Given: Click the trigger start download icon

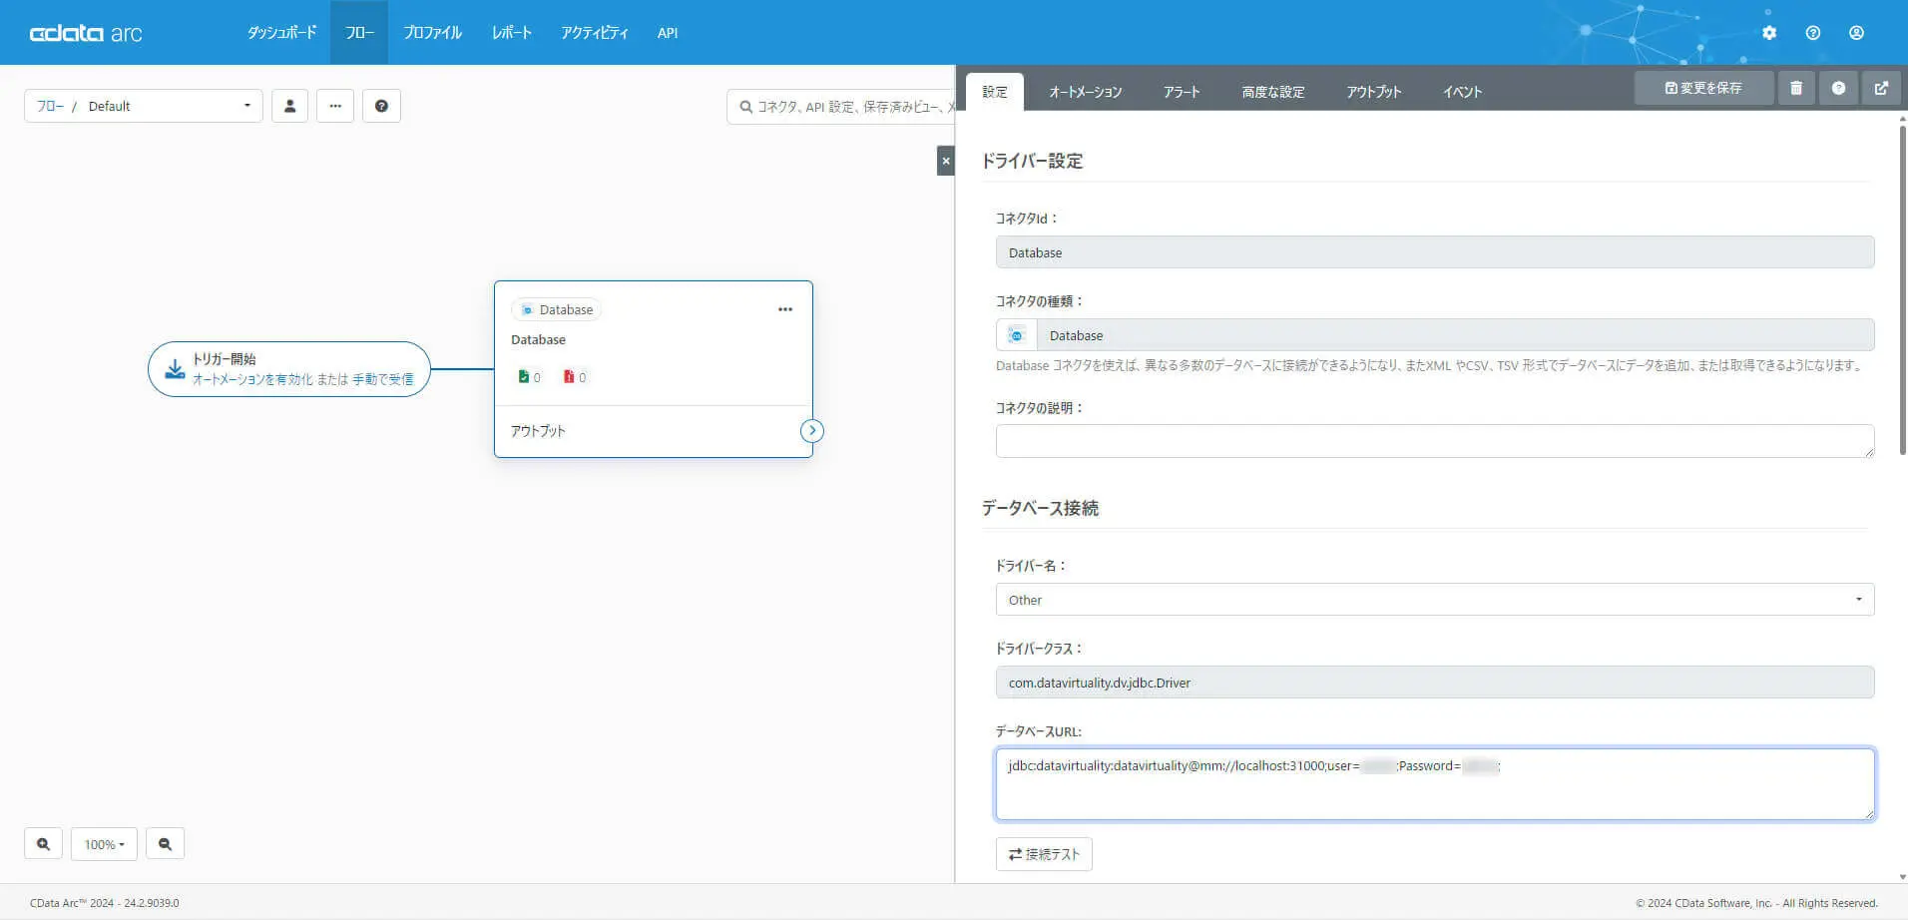Looking at the screenshot, I should pos(175,369).
